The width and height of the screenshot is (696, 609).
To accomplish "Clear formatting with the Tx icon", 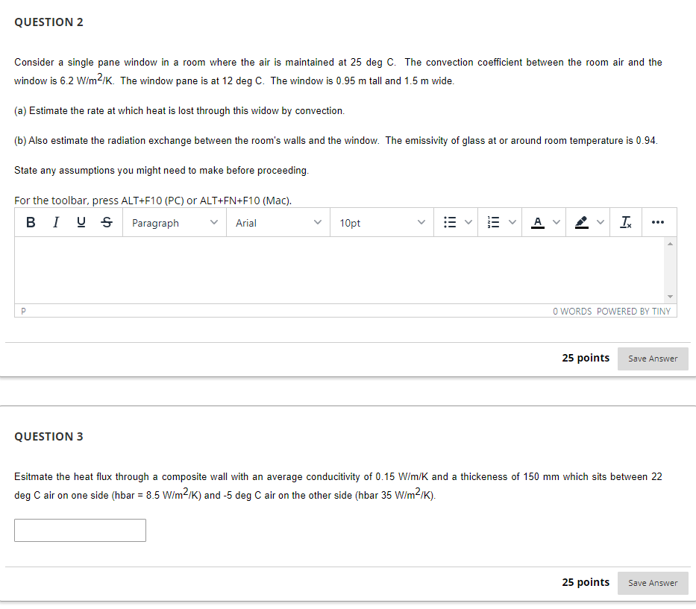I will pyautogui.click(x=626, y=222).
